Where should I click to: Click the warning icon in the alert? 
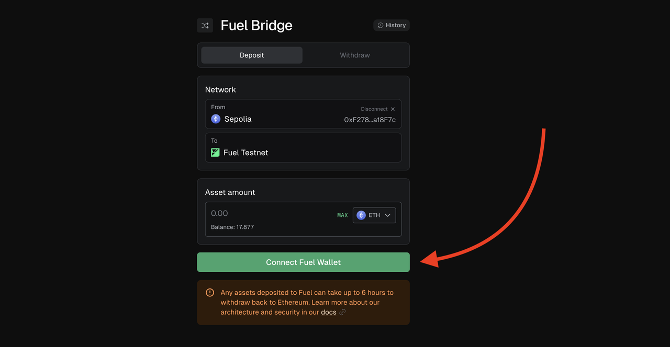tap(210, 293)
